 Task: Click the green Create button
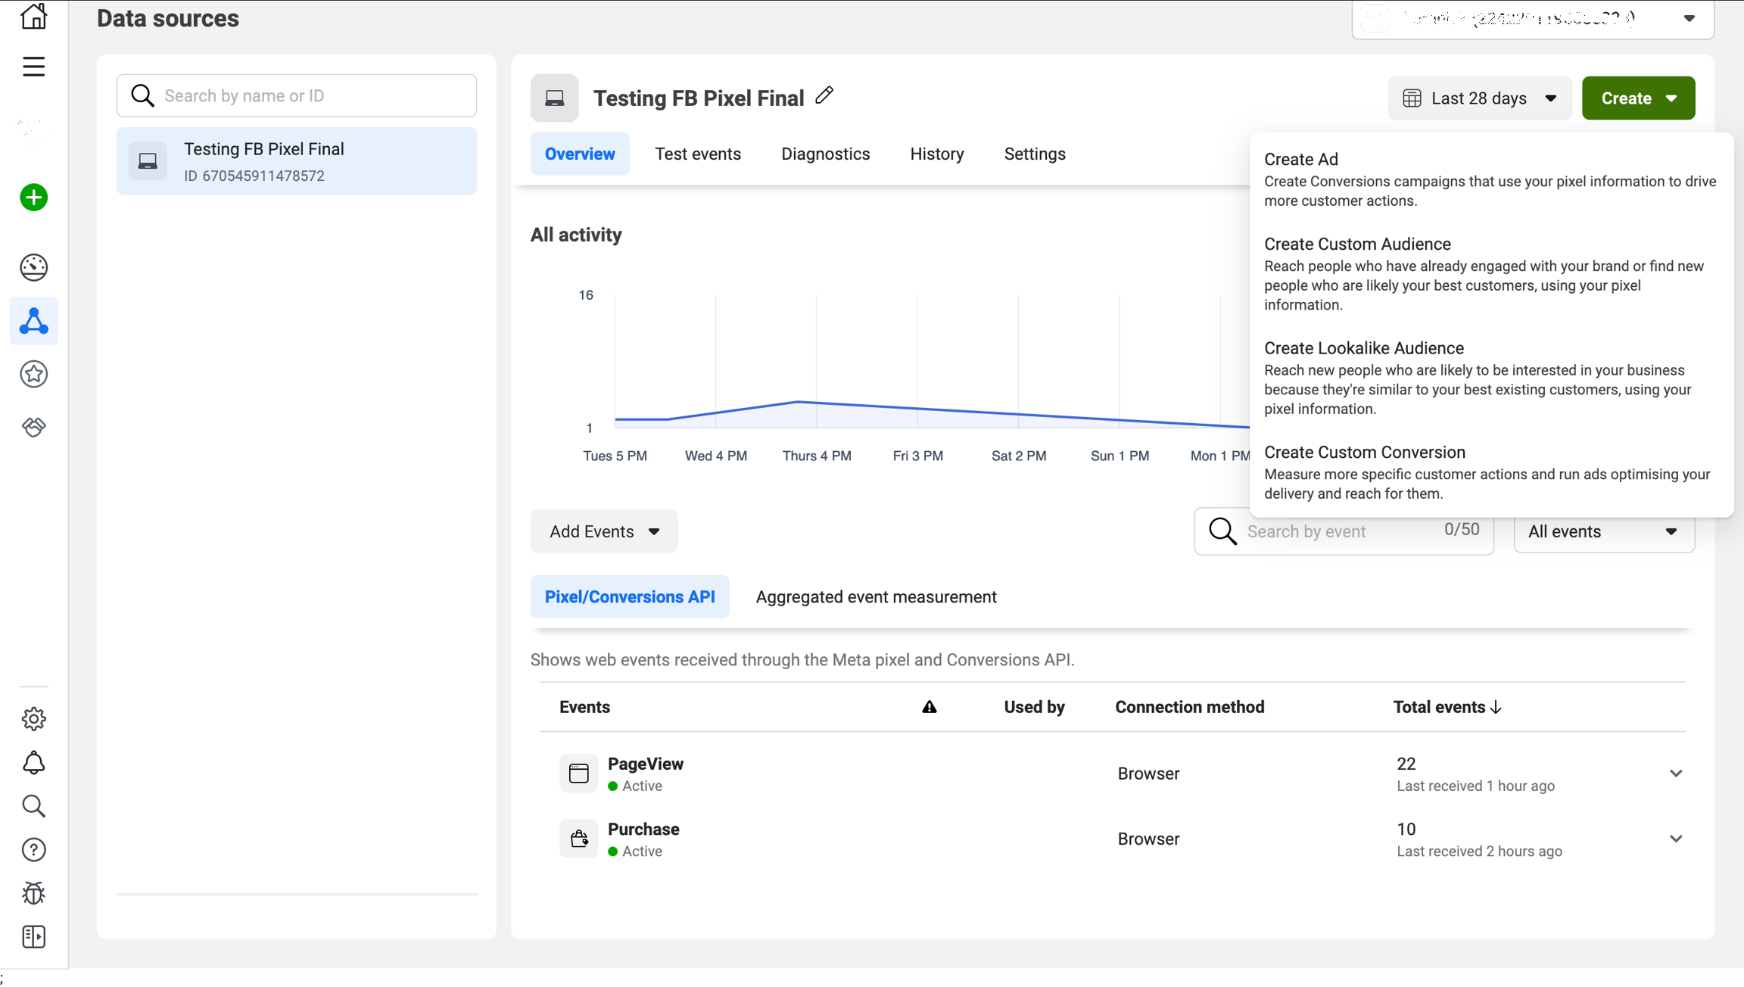[x=1637, y=98]
